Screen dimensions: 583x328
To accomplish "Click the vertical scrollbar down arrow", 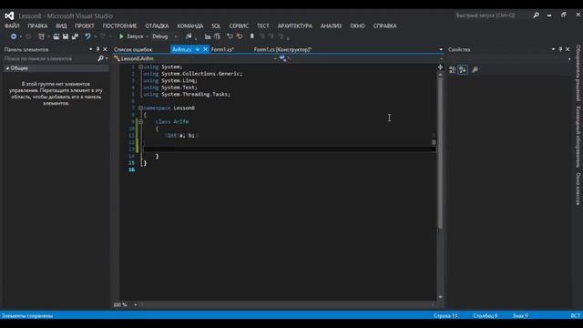I will point(440,297).
